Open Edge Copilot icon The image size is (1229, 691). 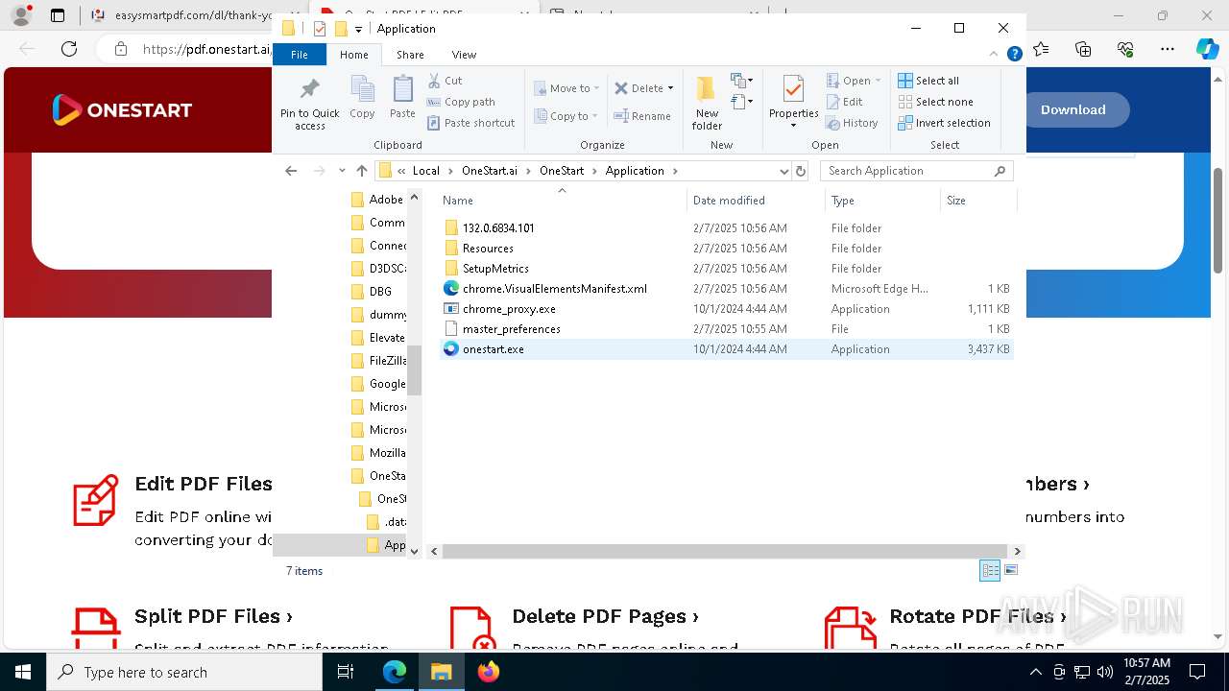[1207, 49]
